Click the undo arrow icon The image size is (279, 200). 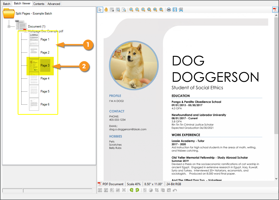coord(175,190)
